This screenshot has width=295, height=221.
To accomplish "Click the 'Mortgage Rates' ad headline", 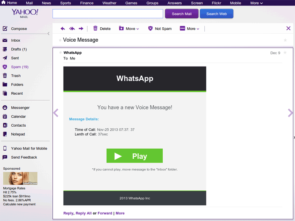I will [14, 188].
